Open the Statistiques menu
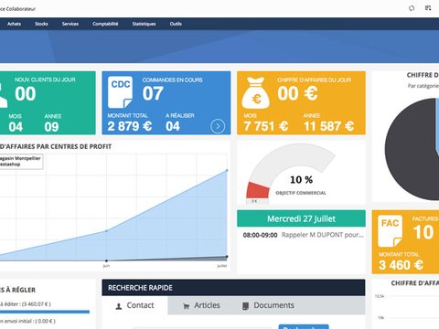The height and width of the screenshot is (329, 439). [x=144, y=24]
